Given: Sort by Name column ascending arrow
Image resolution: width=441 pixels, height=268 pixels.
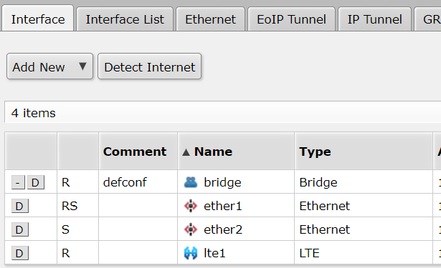Looking at the screenshot, I should (186, 152).
